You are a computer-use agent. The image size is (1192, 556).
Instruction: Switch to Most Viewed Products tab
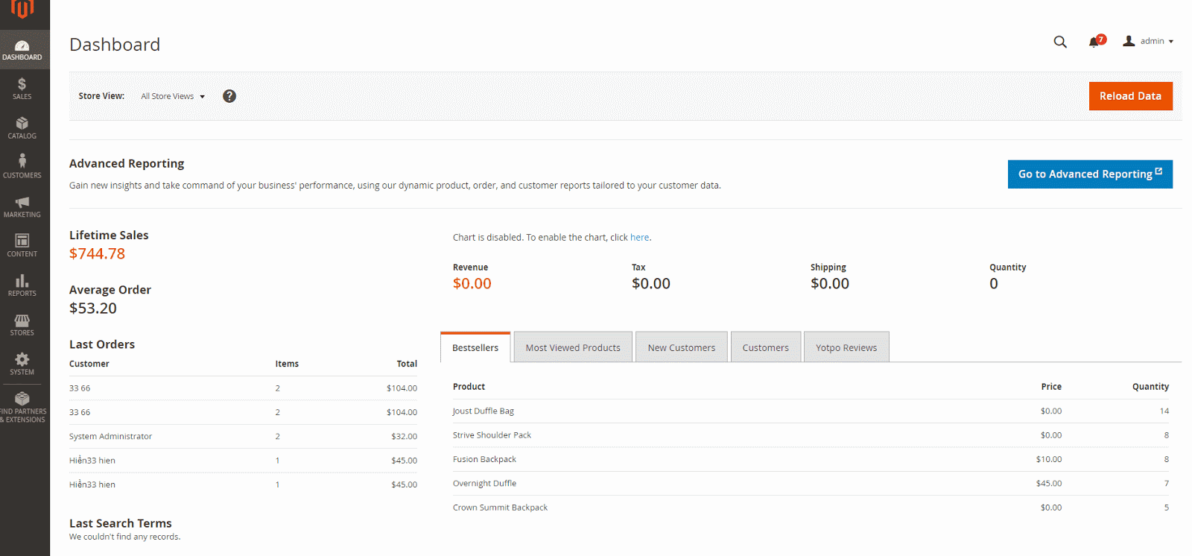[x=573, y=347]
